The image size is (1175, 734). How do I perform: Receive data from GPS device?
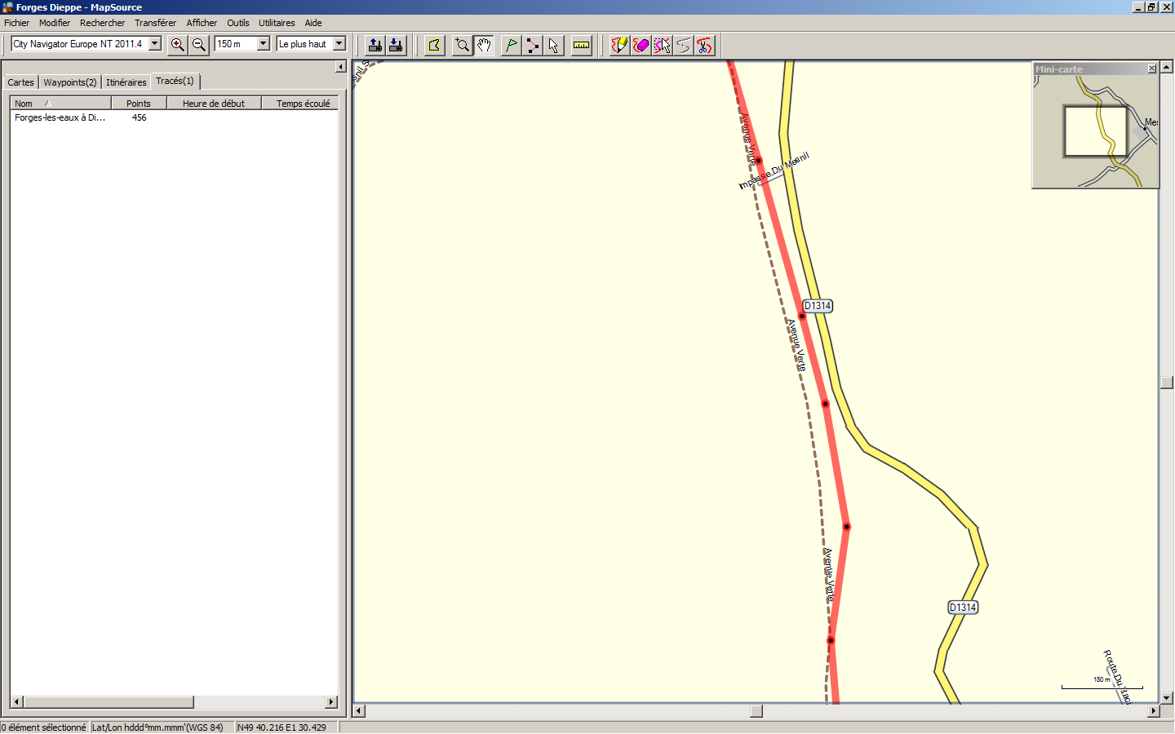[x=396, y=45]
